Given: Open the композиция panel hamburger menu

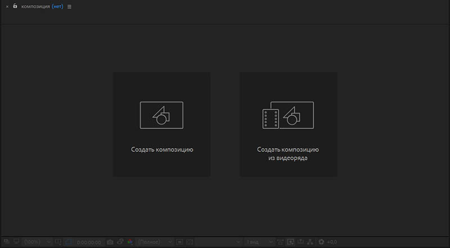Looking at the screenshot, I should point(69,7).
